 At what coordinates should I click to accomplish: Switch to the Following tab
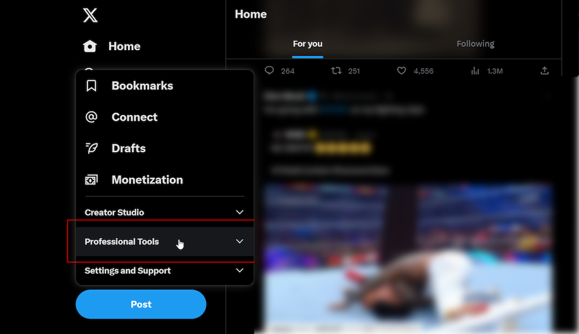[475, 44]
